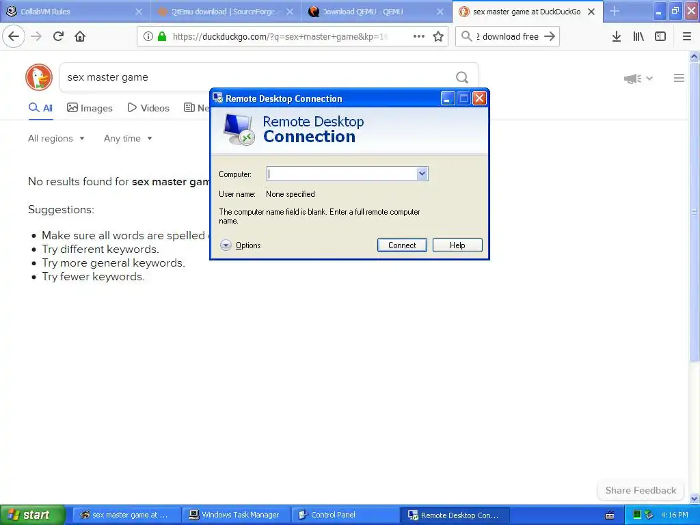This screenshot has width=700, height=525.
Task: Click the Share Feedback button
Action: [x=641, y=490]
